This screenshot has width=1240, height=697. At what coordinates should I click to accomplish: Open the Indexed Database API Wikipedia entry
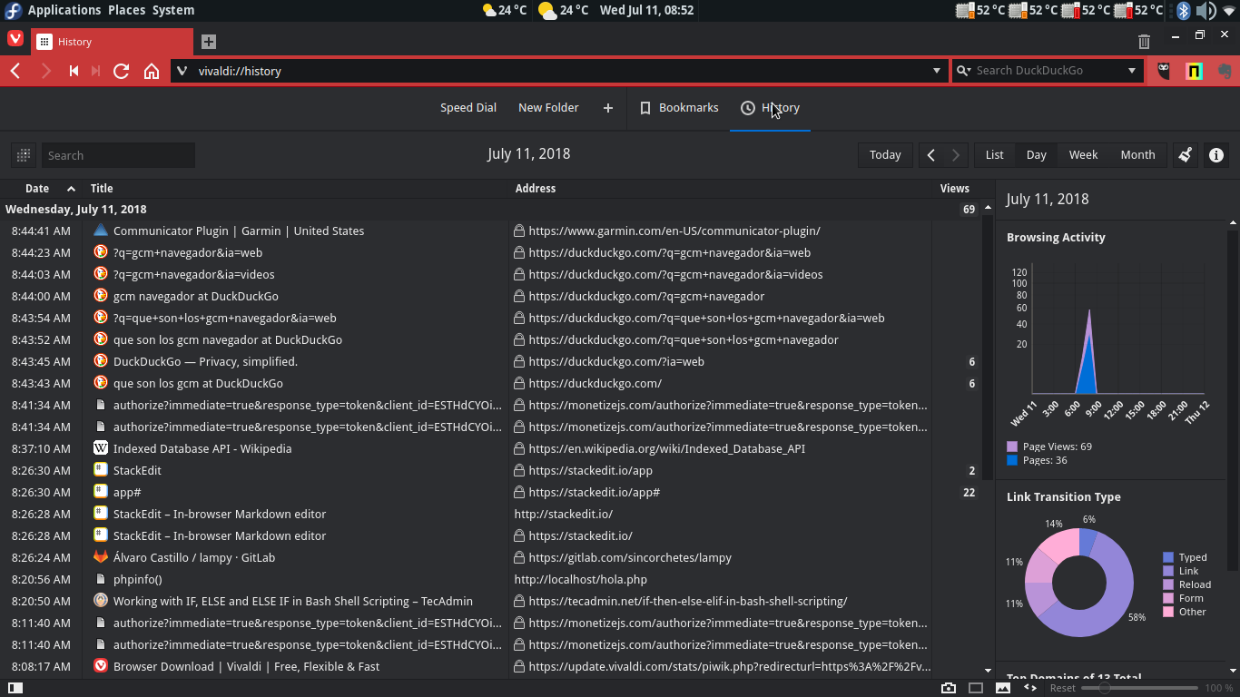click(x=202, y=448)
